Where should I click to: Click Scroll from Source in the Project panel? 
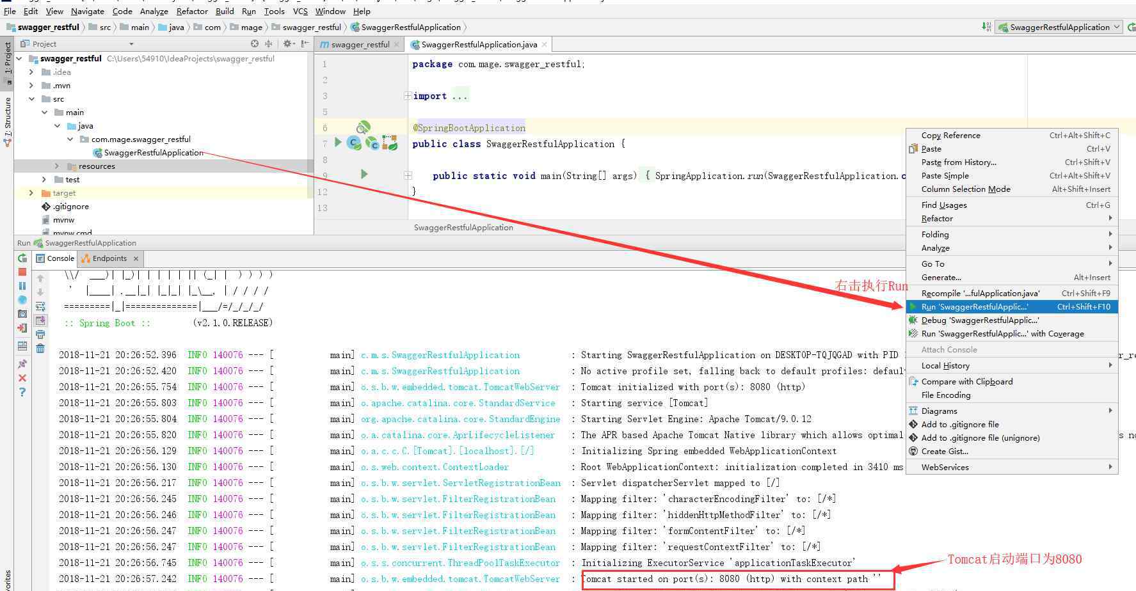(255, 43)
